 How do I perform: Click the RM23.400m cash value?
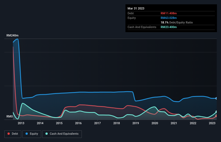point(169,27)
